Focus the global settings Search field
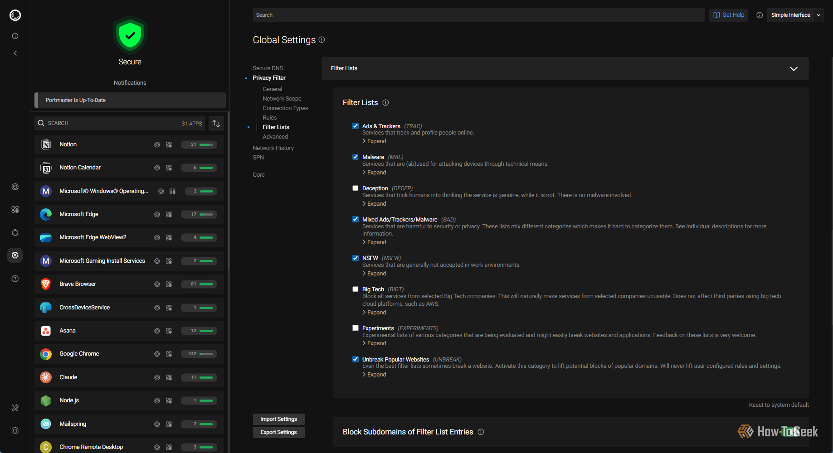Image resolution: width=833 pixels, height=453 pixels. [479, 15]
